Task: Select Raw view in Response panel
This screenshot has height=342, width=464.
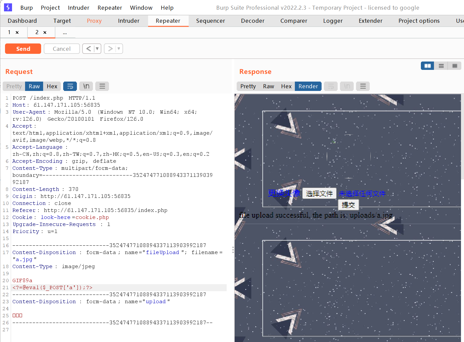Action: 268,86
